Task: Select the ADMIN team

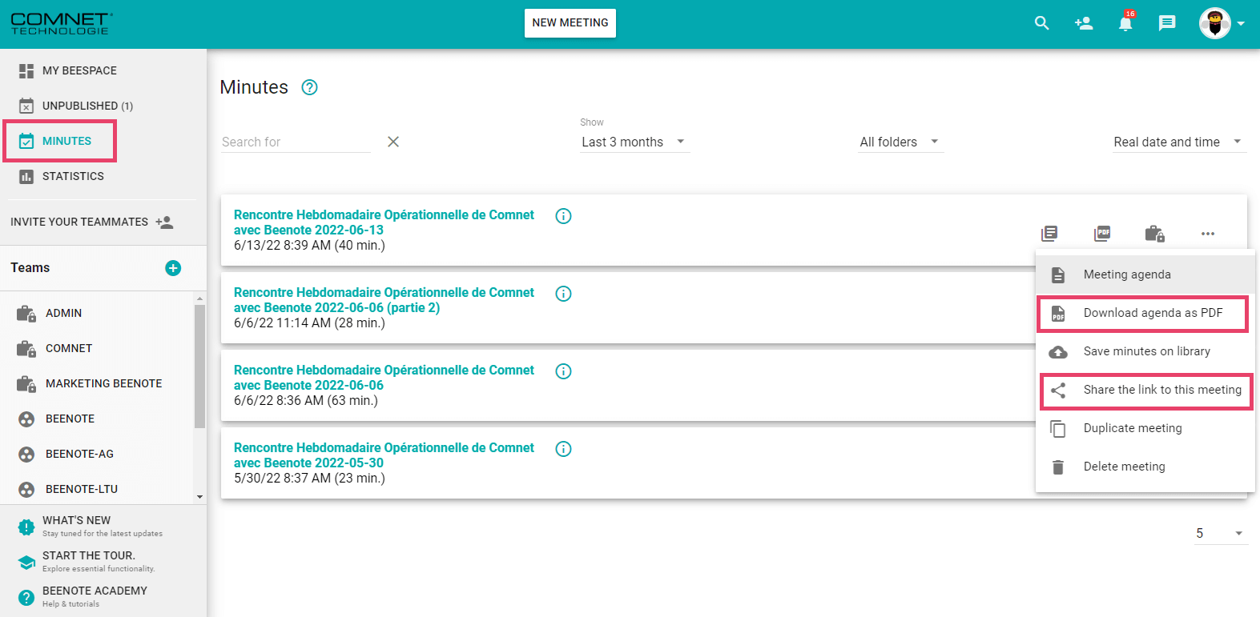Action: tap(63, 313)
